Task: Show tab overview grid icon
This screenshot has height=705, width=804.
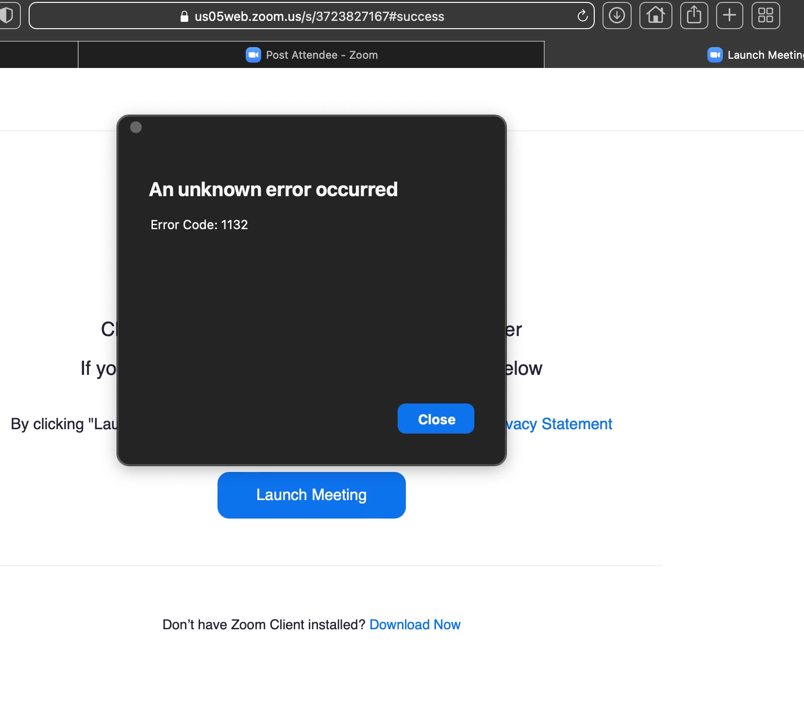Action: point(766,16)
